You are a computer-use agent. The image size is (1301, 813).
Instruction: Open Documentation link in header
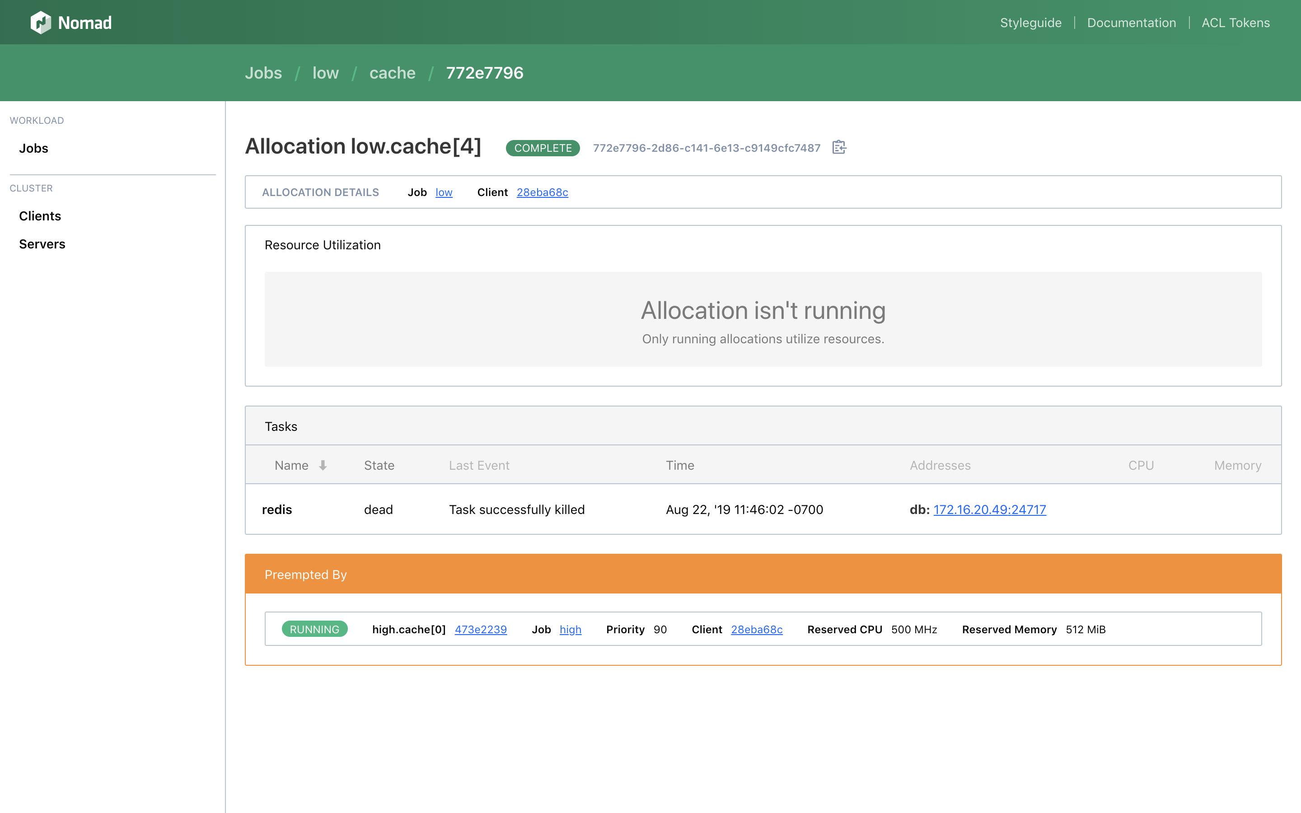[1131, 23]
